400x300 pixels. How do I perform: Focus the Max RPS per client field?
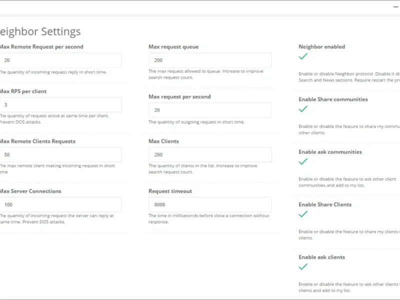[x=60, y=105]
